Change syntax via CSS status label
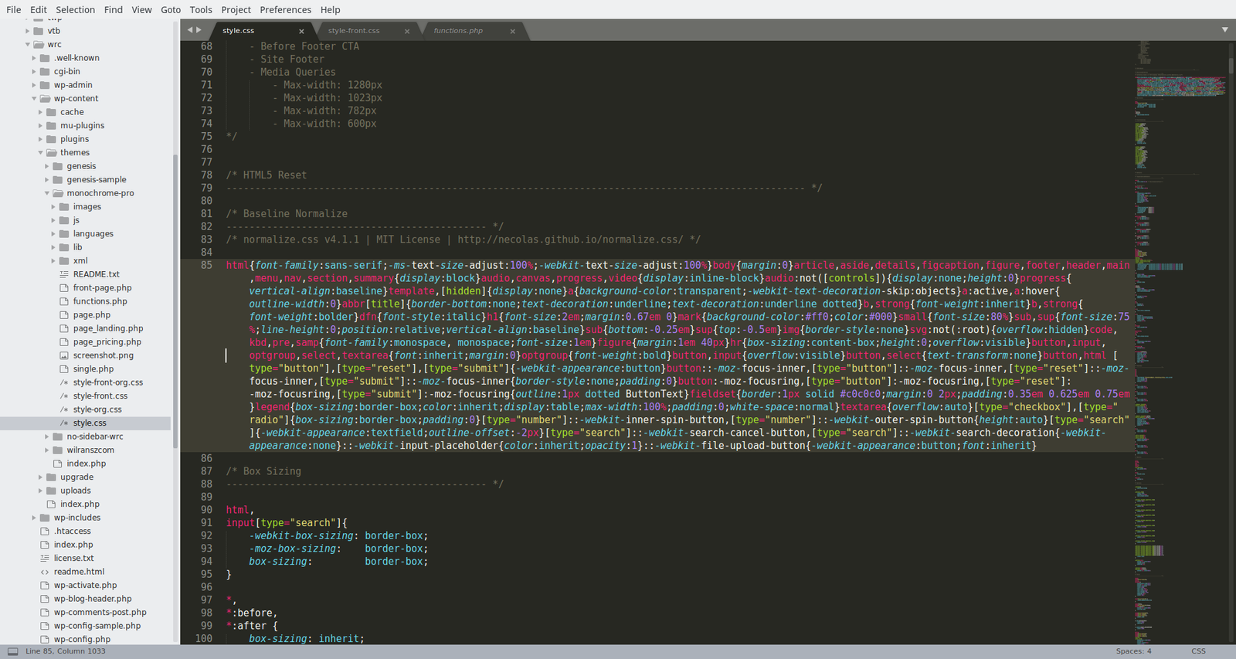 click(x=1198, y=651)
